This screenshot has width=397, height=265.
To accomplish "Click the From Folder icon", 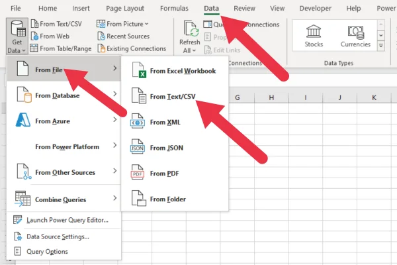I will click(x=139, y=198).
